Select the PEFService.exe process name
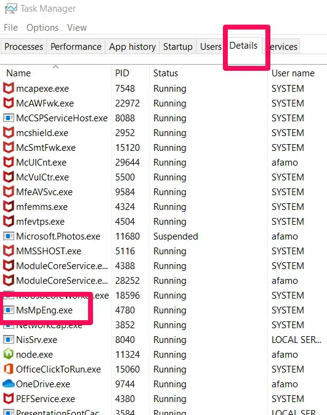This screenshot has height=415, width=327. tap(46, 399)
